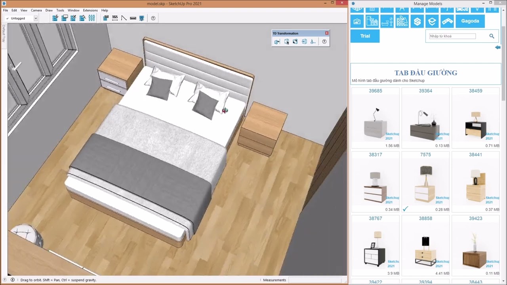This screenshot has width=507, height=285.
Task: Open the Camera menu
Action: pyautogui.click(x=36, y=10)
